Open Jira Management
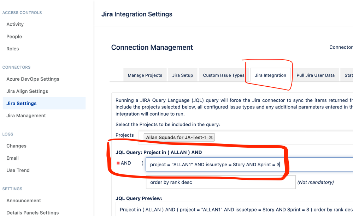353x216 pixels. pos(26,116)
